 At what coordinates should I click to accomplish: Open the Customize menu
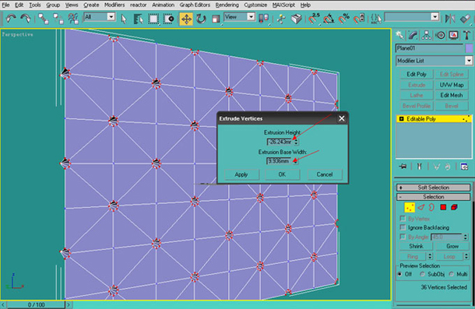[x=255, y=5]
